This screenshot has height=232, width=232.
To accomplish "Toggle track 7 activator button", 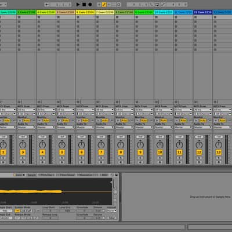I will coord(101,153).
